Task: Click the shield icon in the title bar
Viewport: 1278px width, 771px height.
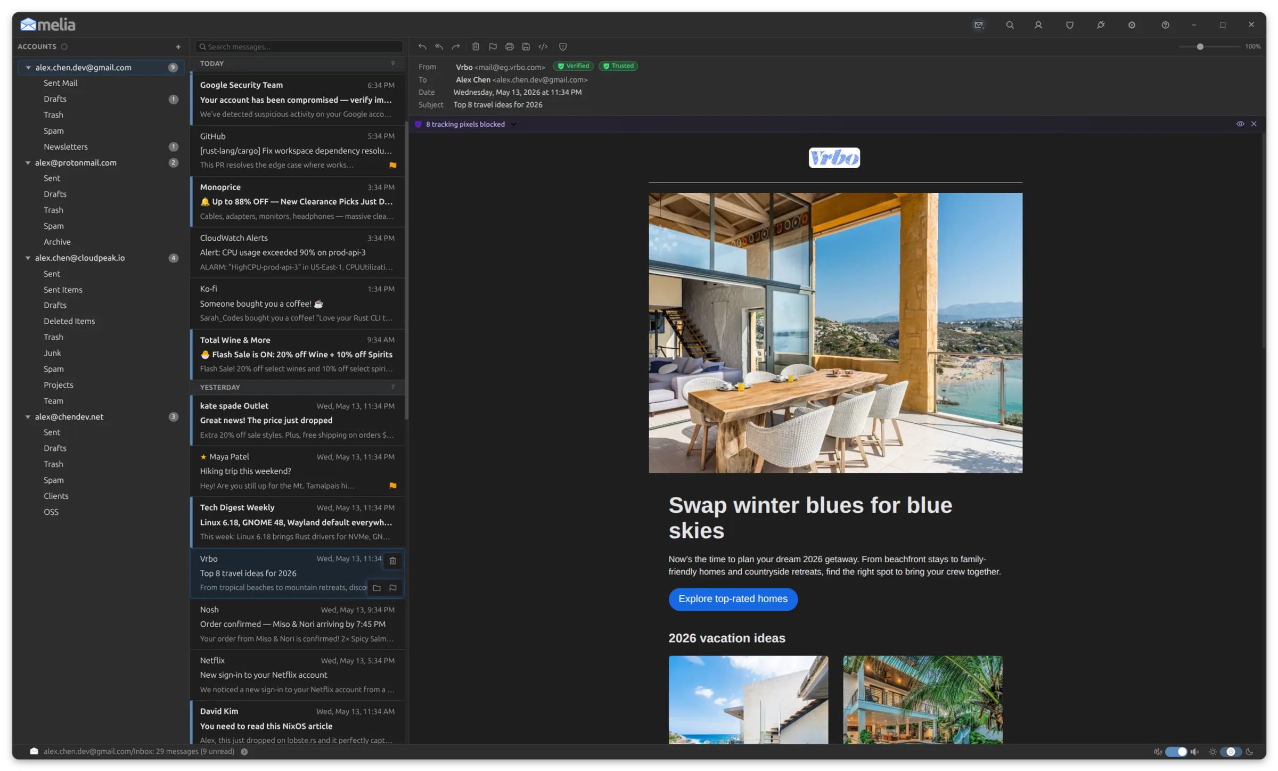Action: [1070, 25]
